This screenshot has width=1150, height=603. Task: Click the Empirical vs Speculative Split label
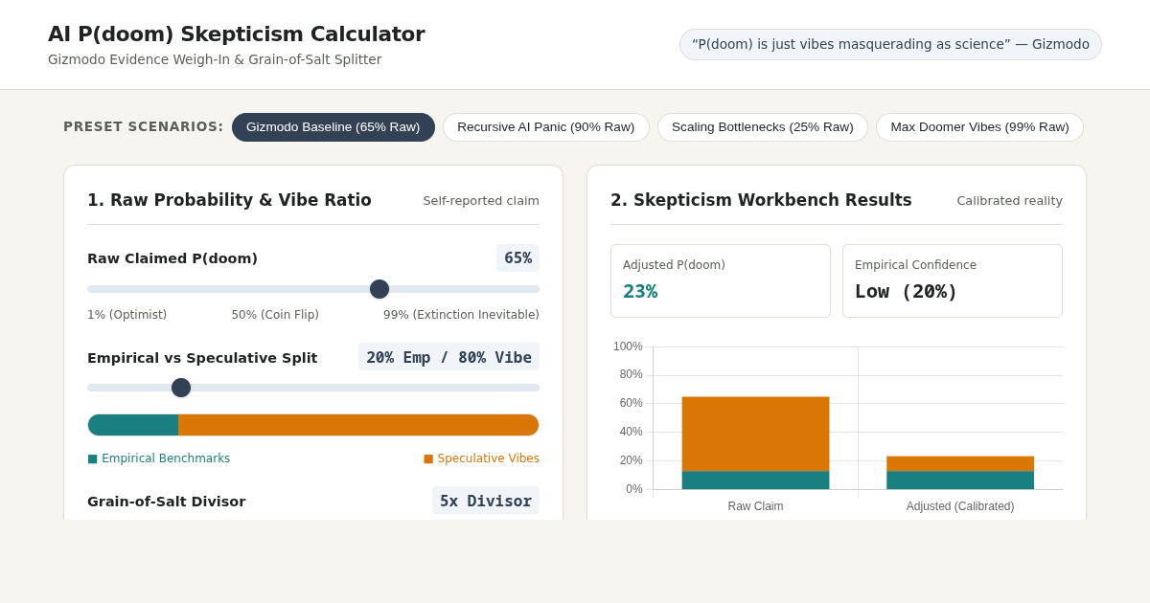(x=202, y=358)
